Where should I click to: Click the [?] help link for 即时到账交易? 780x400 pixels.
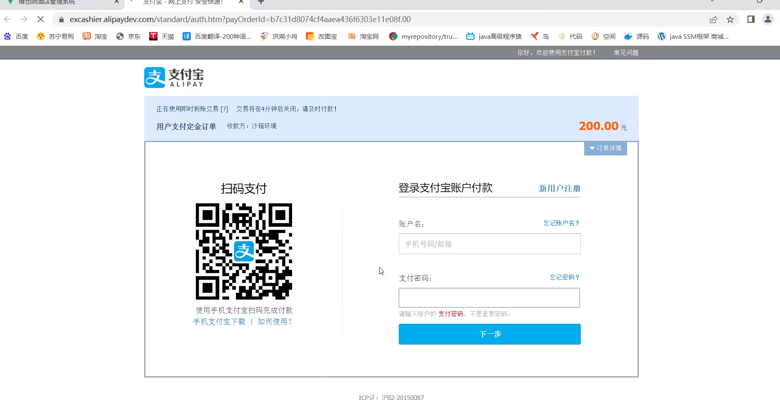tap(224, 109)
